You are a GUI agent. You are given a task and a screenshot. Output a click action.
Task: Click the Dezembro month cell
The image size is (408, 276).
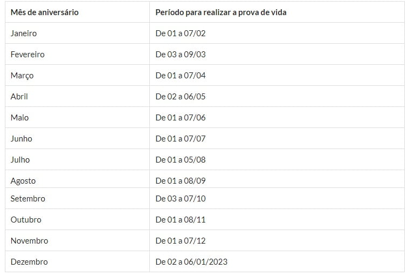29,261
